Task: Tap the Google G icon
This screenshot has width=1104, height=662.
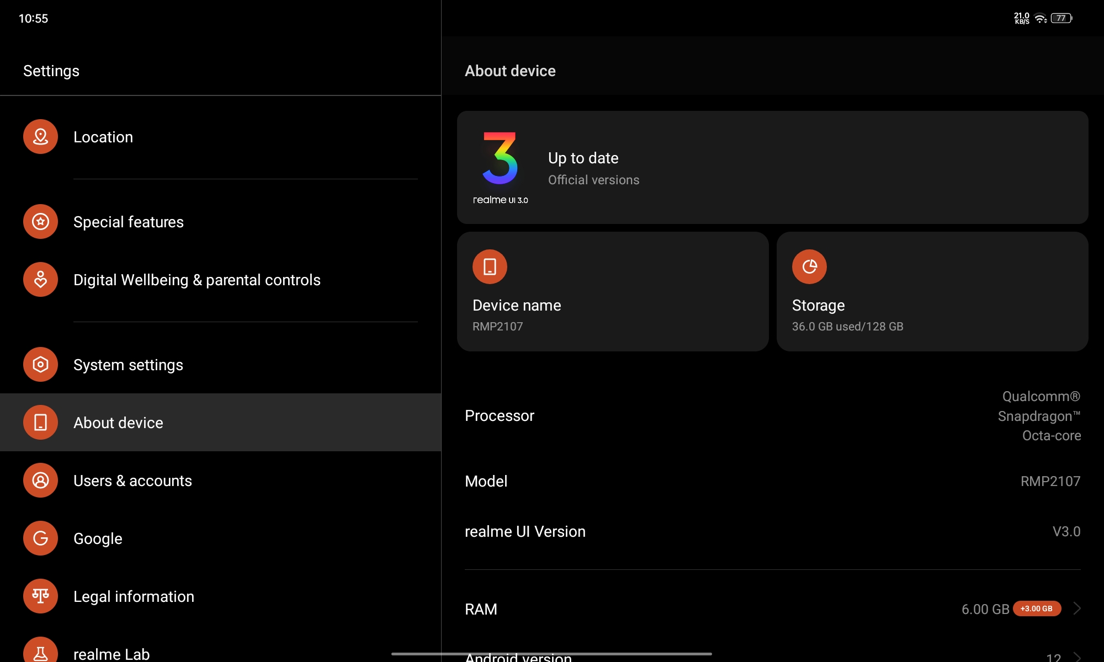Action: 40,538
